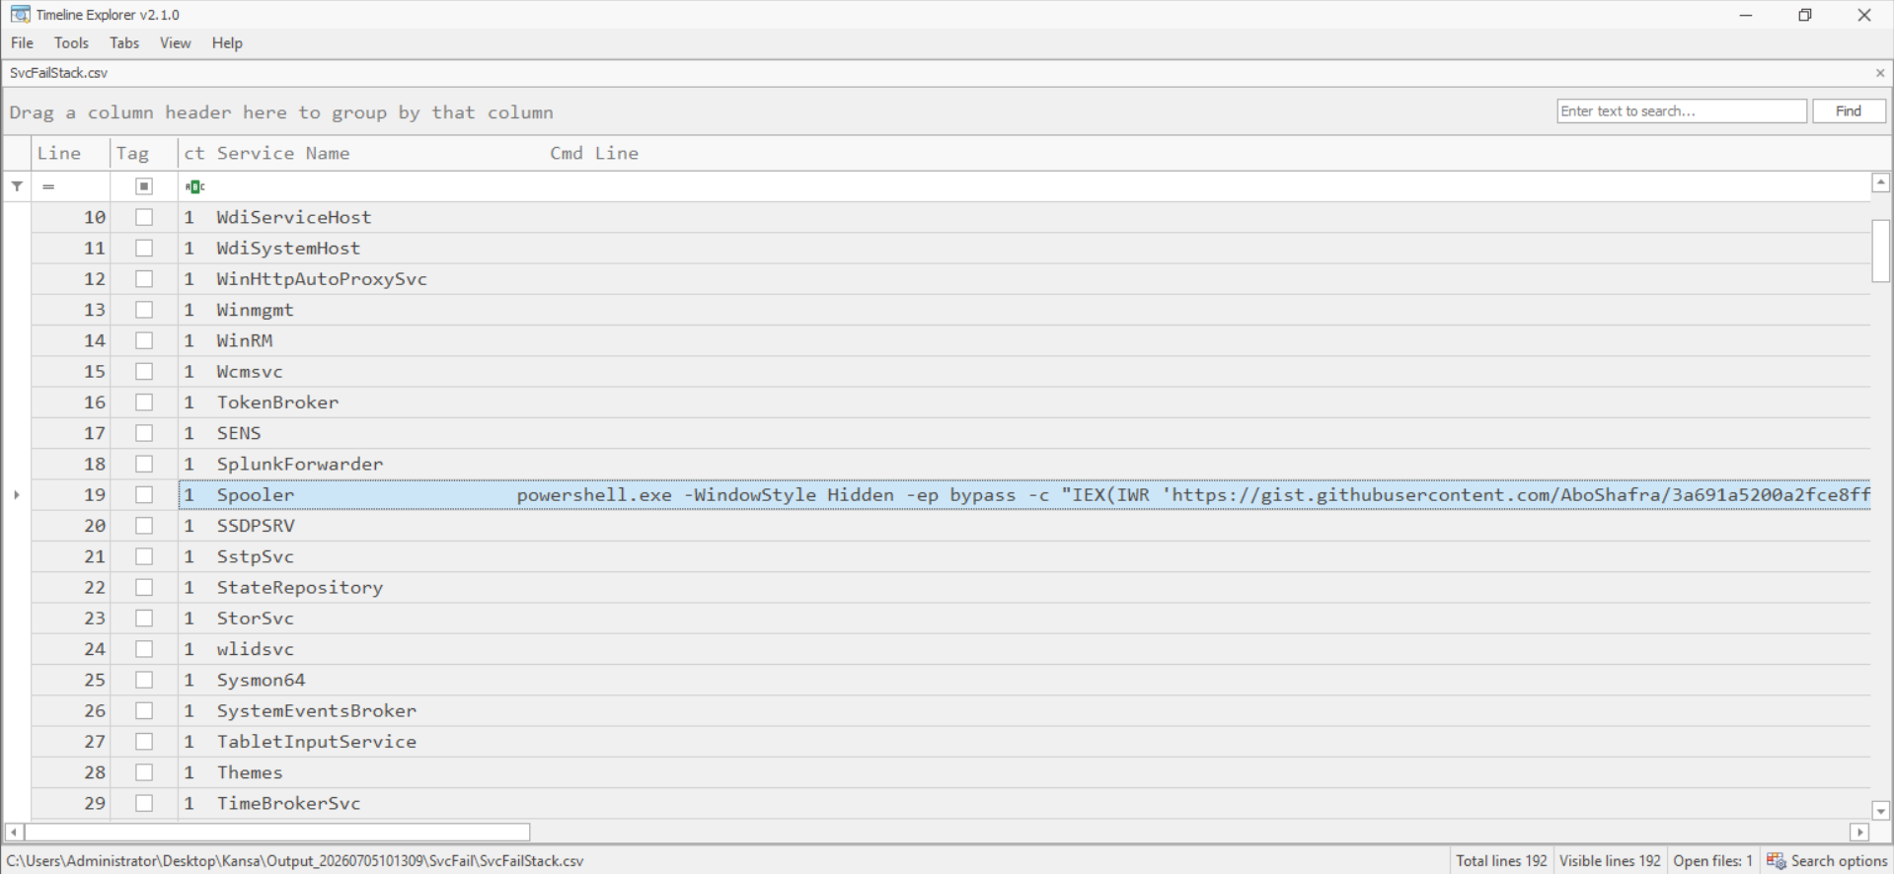
Task: Click the Find button
Action: [x=1849, y=110]
